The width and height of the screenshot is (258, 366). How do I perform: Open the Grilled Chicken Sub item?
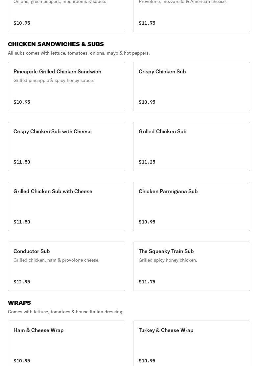click(192, 146)
